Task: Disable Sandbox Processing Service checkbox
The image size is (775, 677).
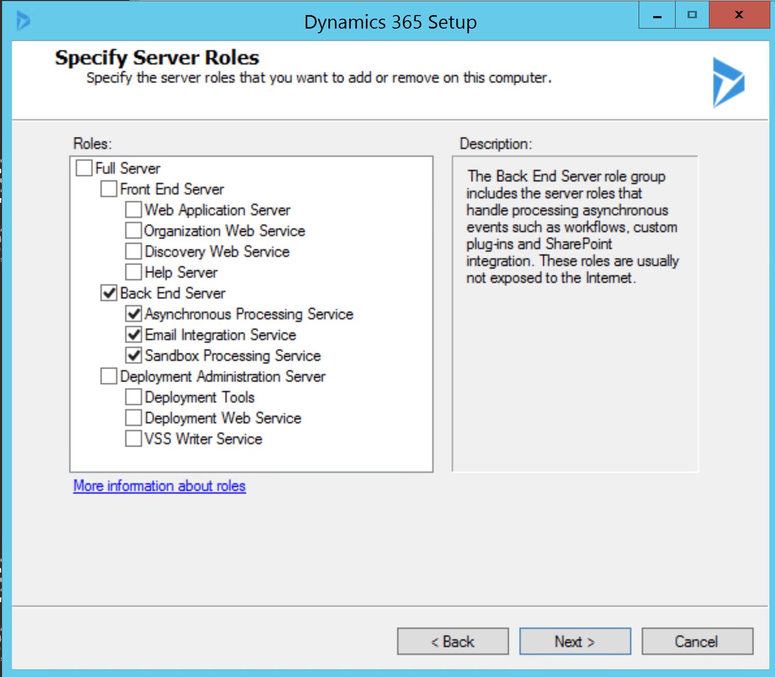Action: pyautogui.click(x=134, y=356)
